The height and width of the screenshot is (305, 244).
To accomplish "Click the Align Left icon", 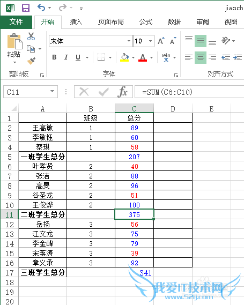I will [189, 57].
